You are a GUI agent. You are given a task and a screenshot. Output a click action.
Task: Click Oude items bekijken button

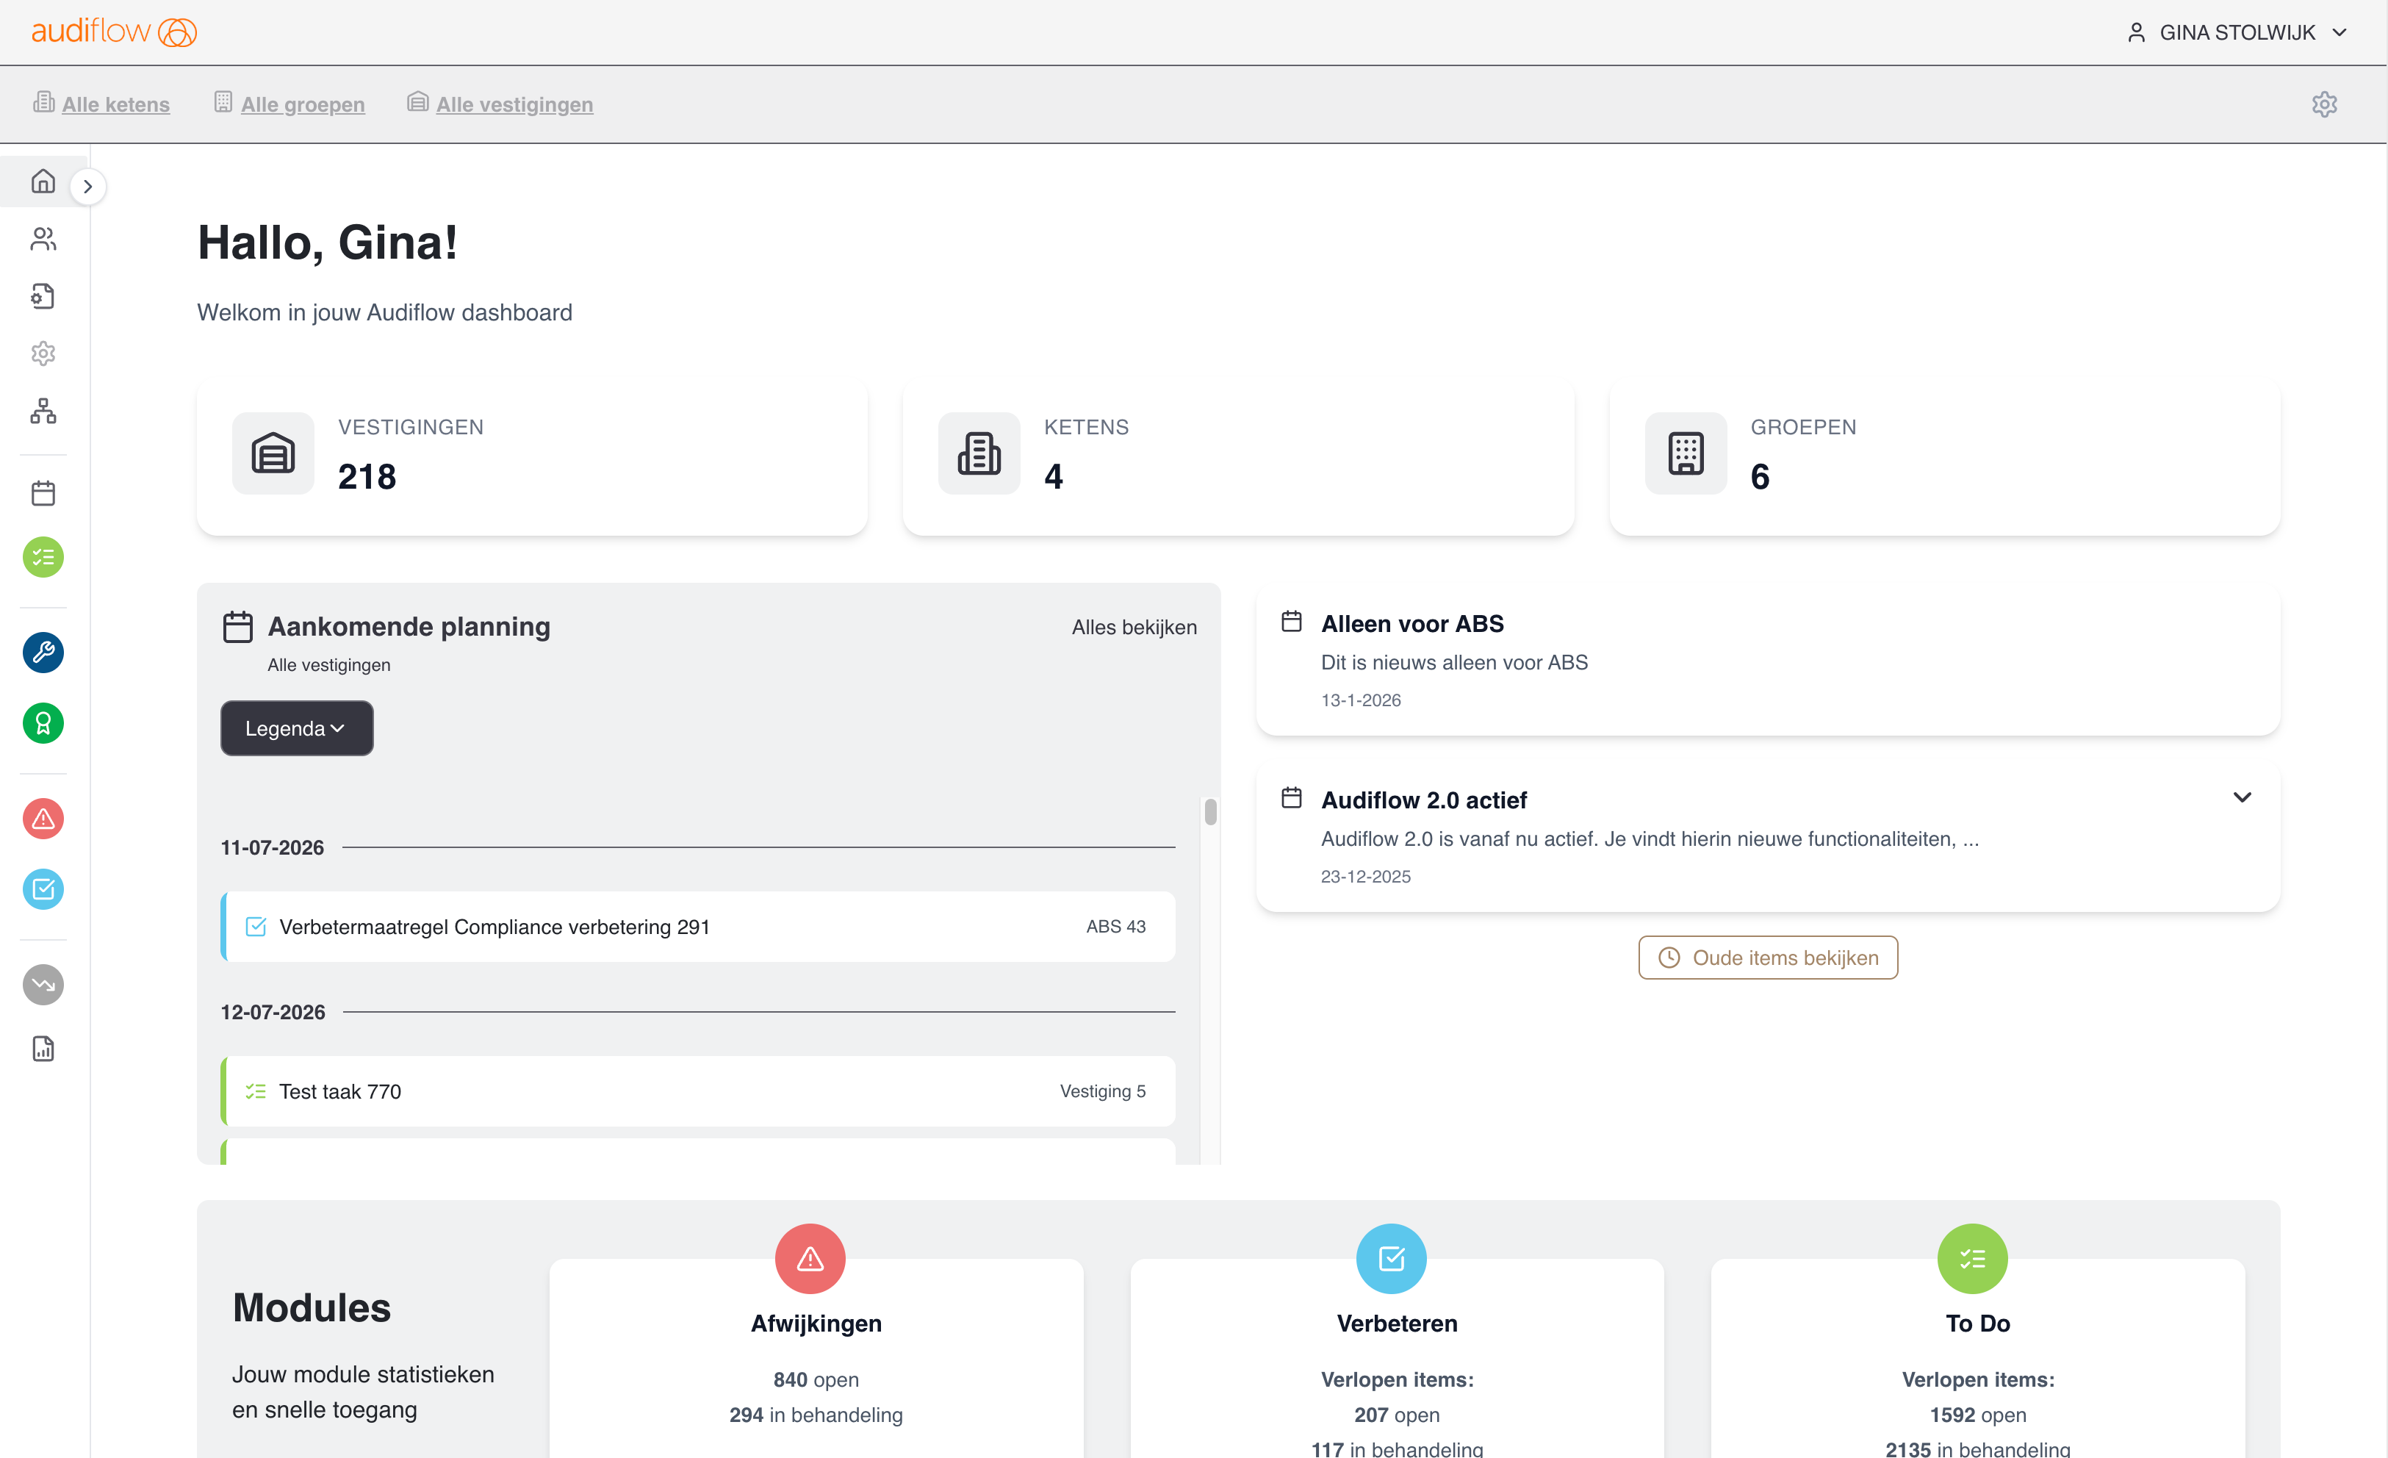click(1768, 958)
